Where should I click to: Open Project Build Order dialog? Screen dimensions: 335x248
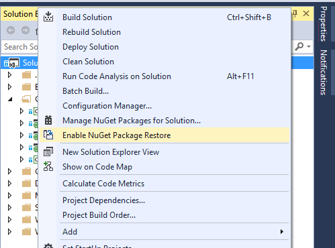(164, 215)
